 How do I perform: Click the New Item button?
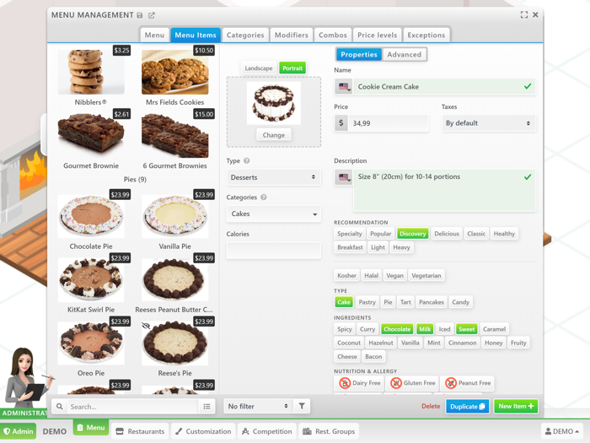516,406
